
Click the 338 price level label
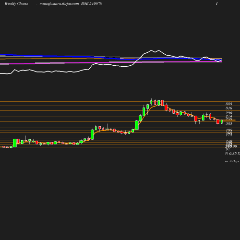pos(229,104)
